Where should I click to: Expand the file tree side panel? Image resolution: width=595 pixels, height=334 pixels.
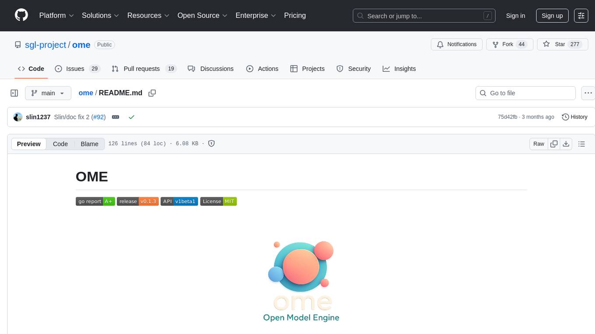[14, 93]
